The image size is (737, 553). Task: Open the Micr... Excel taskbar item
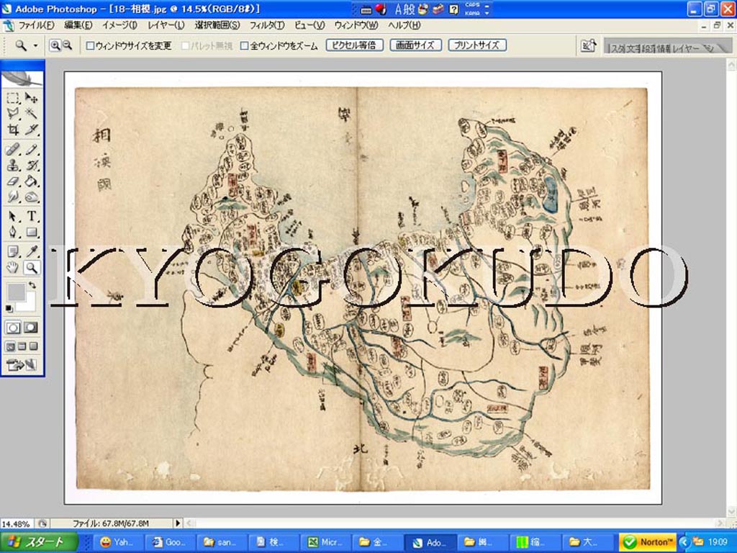(x=325, y=542)
